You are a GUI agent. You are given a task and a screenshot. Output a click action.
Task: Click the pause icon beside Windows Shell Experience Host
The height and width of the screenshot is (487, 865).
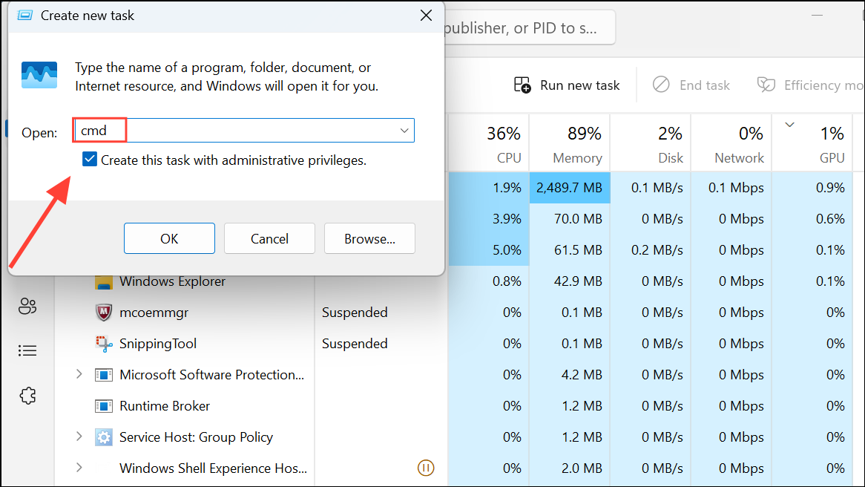[426, 468]
